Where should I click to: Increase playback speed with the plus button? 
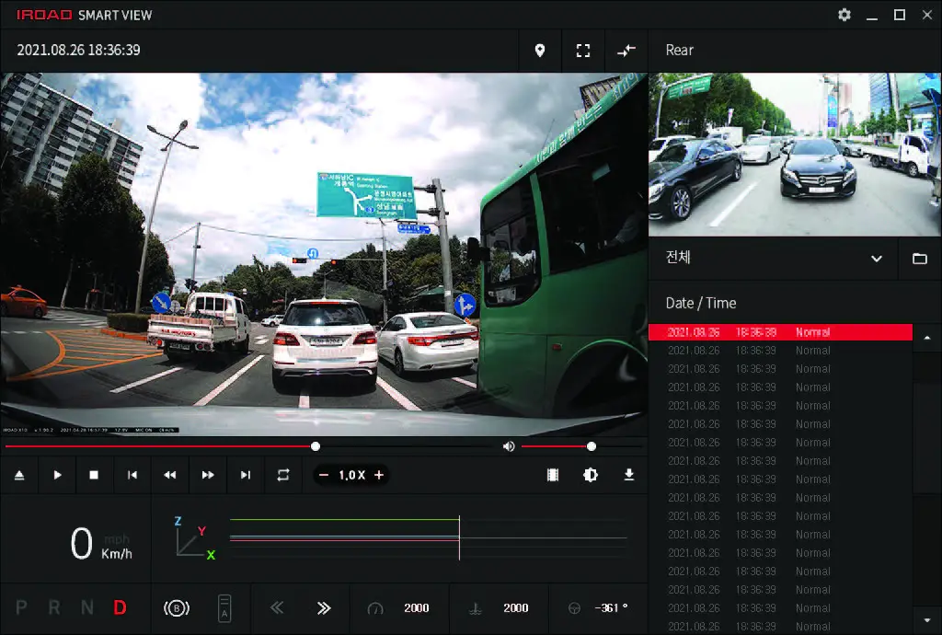point(381,475)
